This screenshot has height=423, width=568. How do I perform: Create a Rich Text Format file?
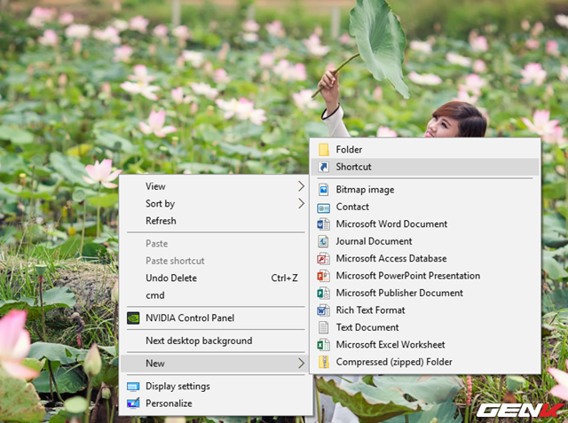click(x=425, y=310)
